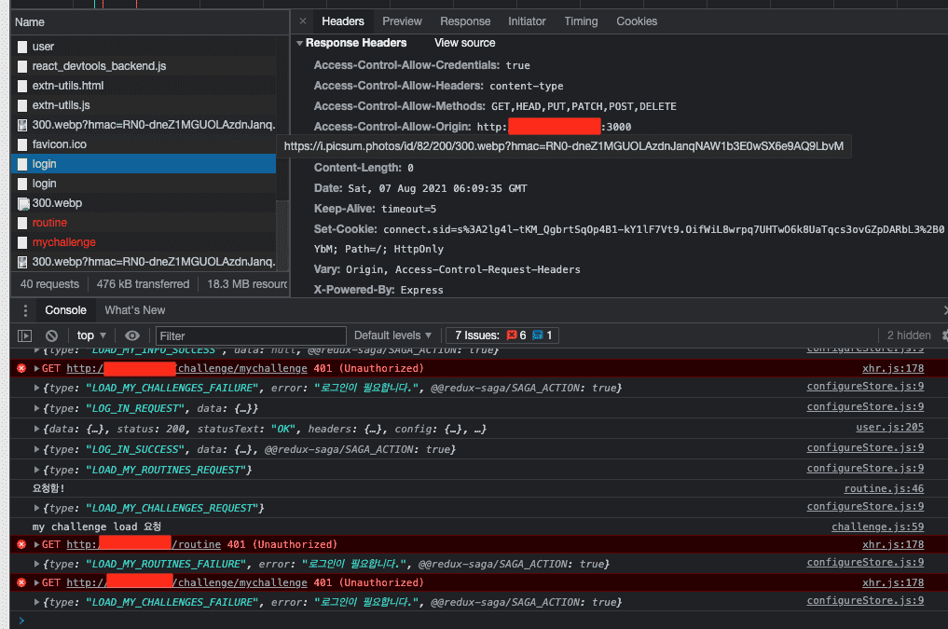The width and height of the screenshot is (948, 629).
Task: Create live expression with eye icon
Action: tap(132, 335)
